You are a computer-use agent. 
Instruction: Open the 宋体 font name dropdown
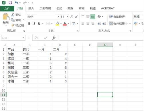tap(58, 17)
